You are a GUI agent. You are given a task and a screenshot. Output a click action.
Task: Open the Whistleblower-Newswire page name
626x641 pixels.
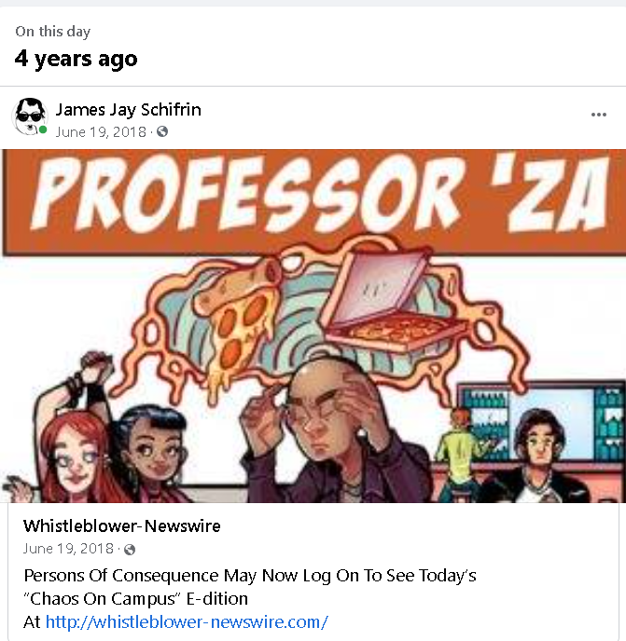(x=121, y=525)
